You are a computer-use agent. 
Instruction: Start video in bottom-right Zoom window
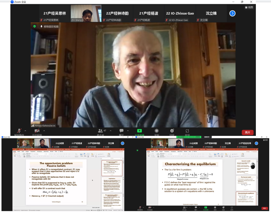coord(150,208)
